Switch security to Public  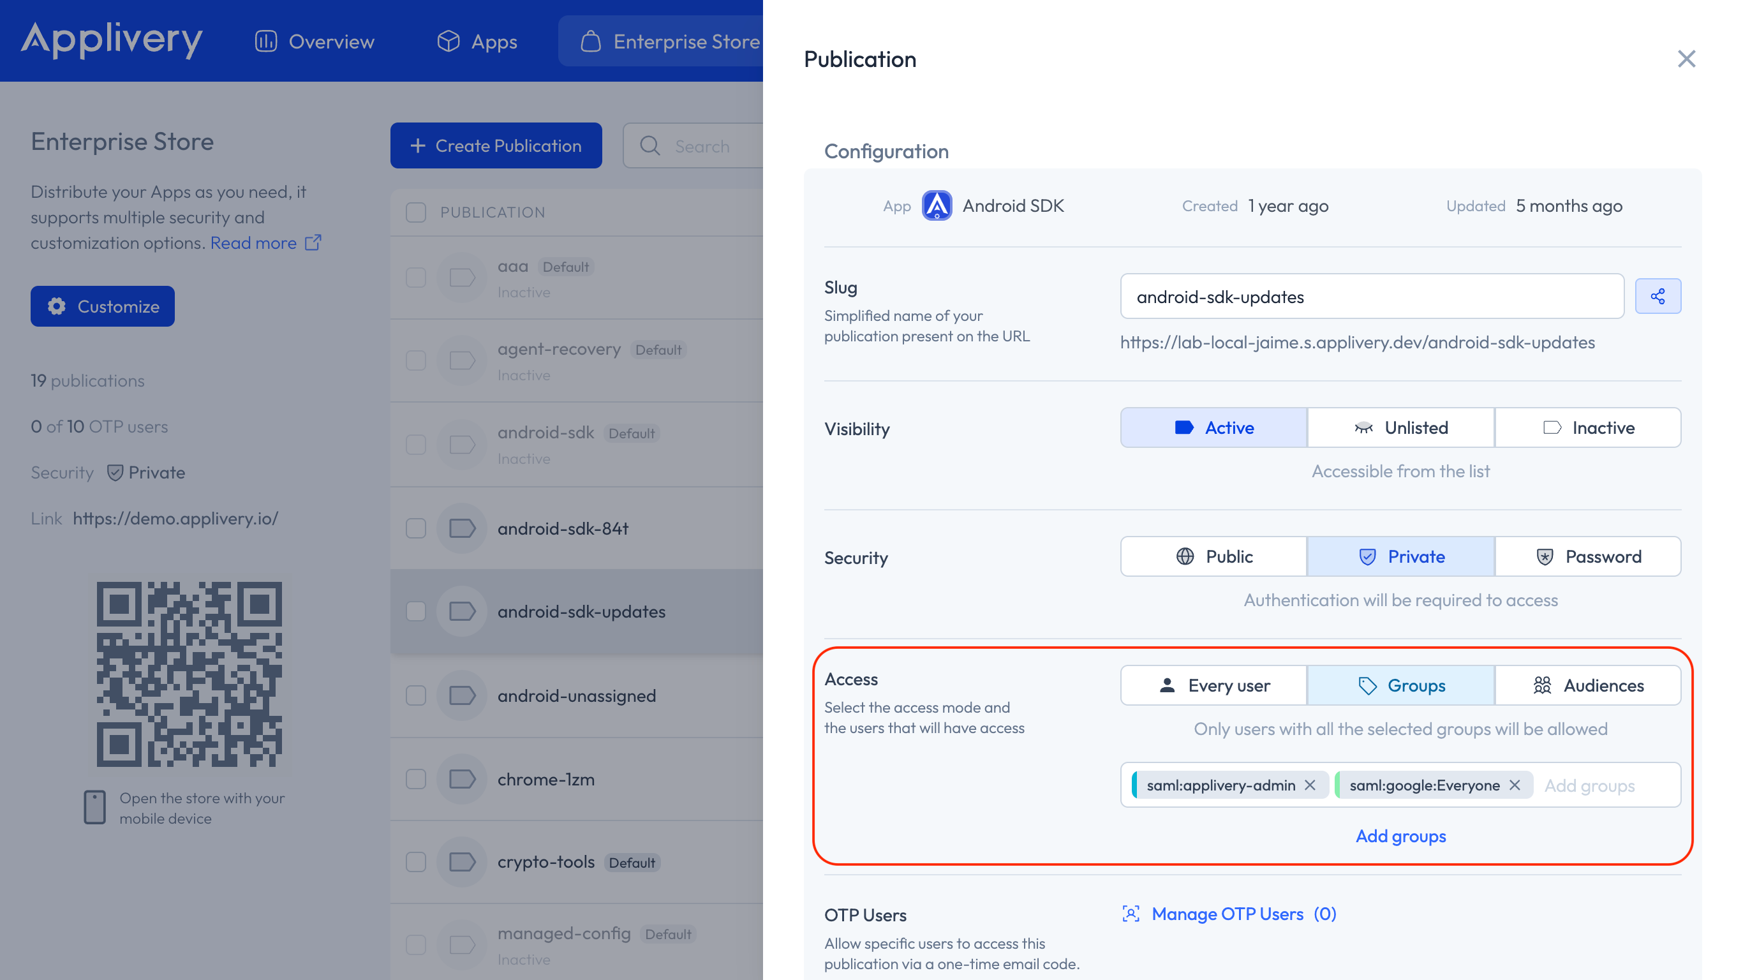click(x=1213, y=556)
